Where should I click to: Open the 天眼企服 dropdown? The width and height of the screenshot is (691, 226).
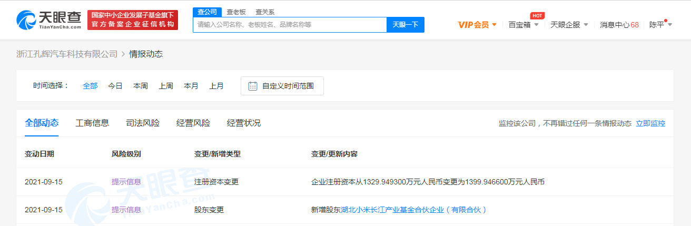click(569, 25)
